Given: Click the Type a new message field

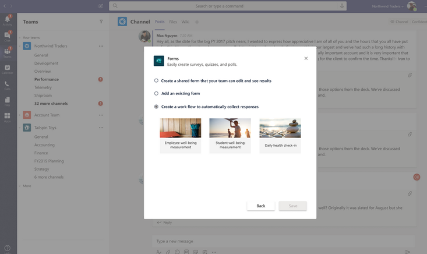Looking at the screenshot, I should tap(283, 241).
